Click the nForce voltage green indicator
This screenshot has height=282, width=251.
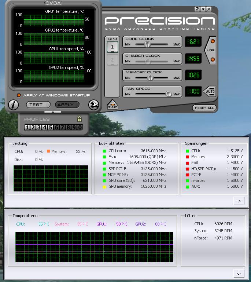tap(188, 181)
